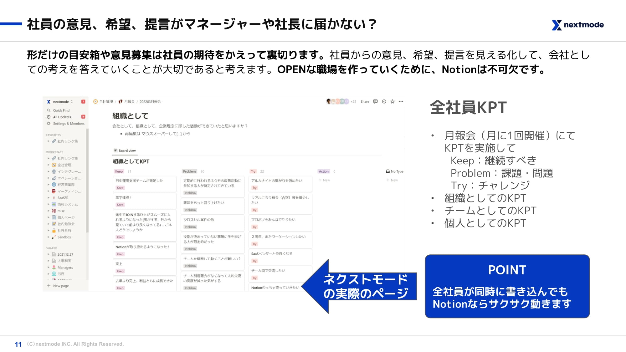The image size is (626, 352).
Task: Click the No Type inbox icon
Action: 388,171
